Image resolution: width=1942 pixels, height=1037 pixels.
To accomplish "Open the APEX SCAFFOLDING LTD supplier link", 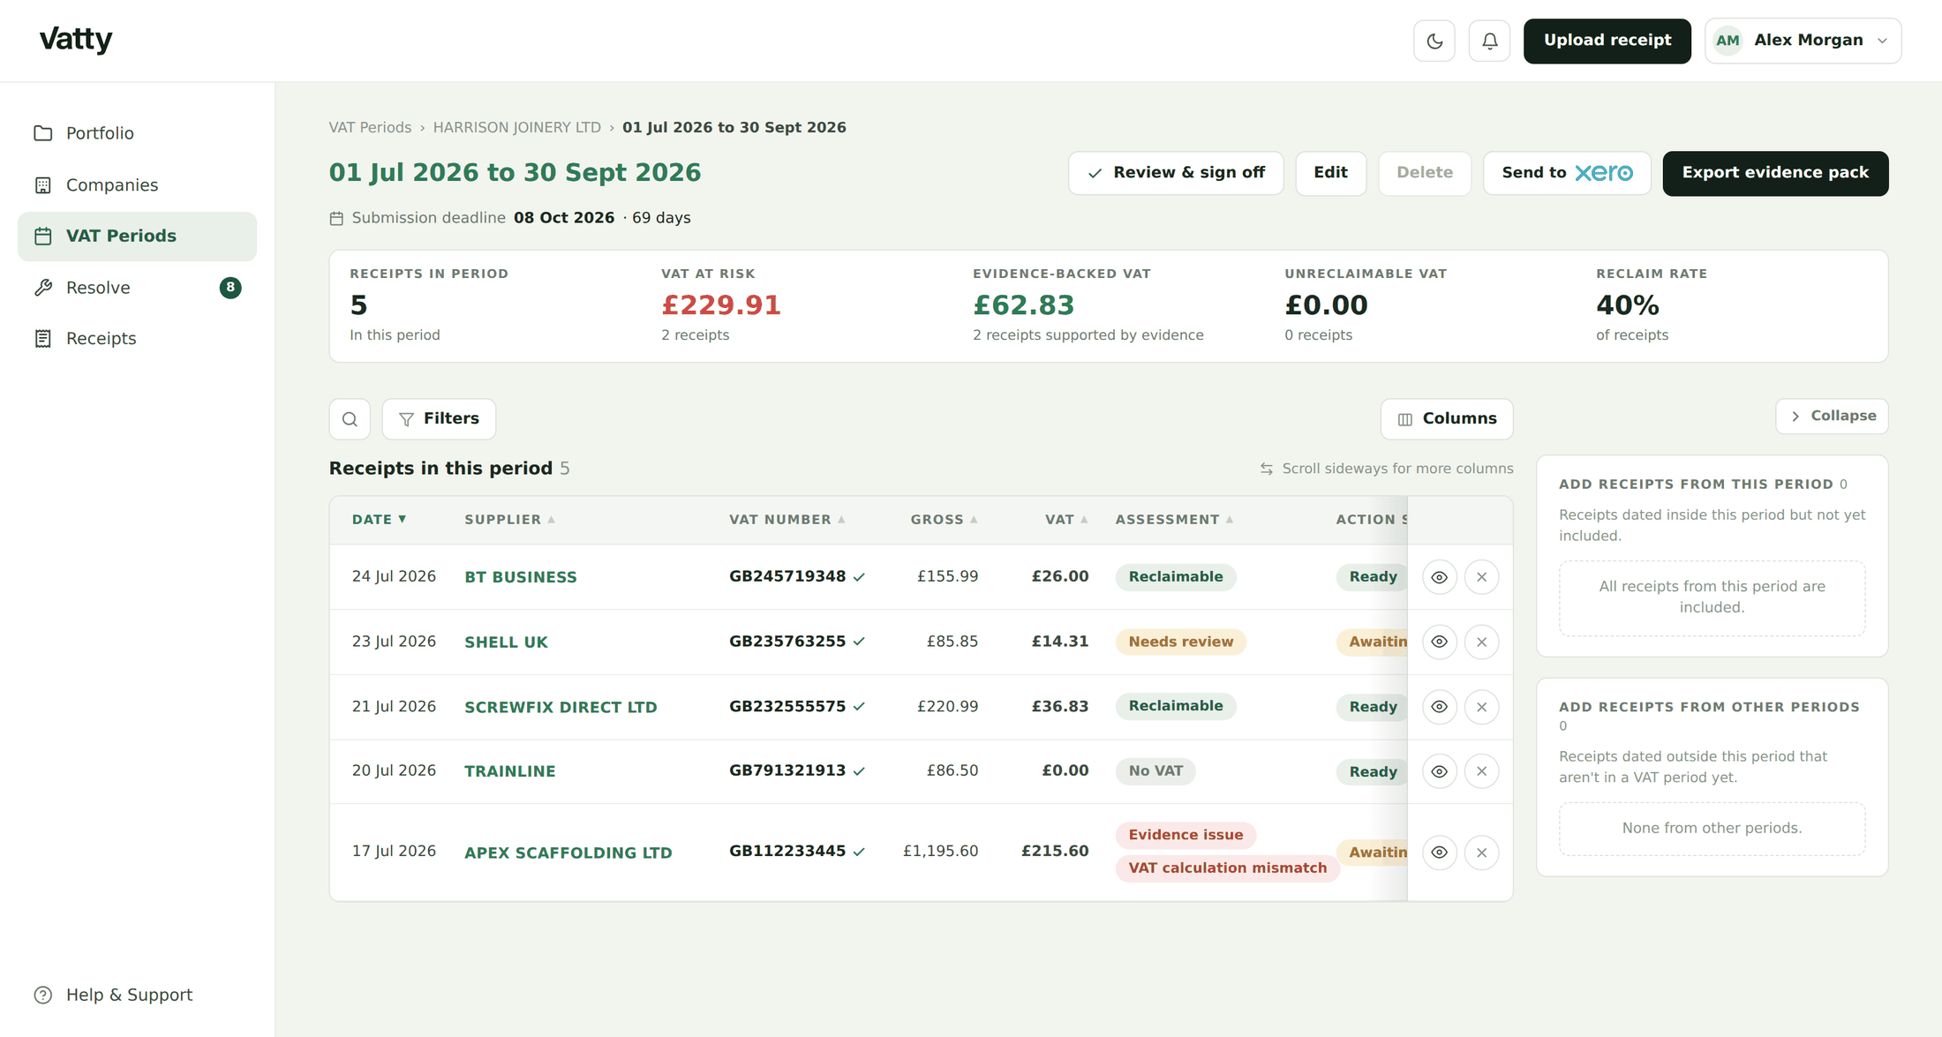I will point(568,853).
